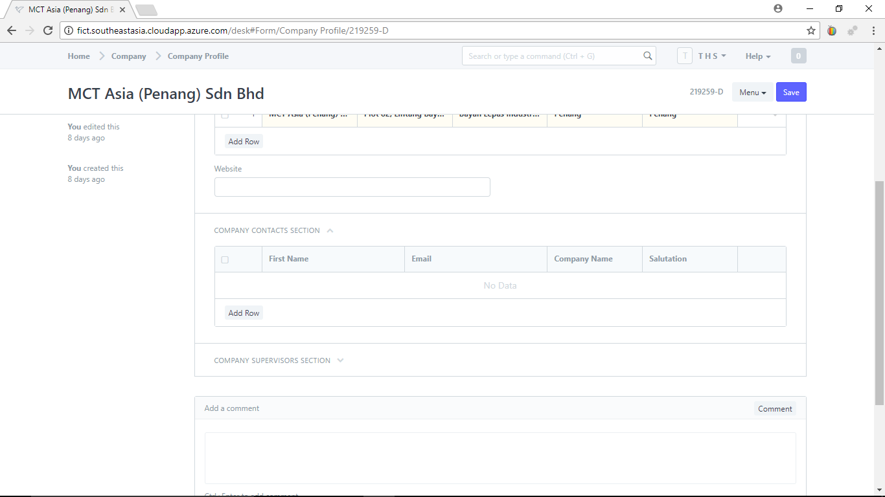
Task: Click 'You created this' timeline entry
Action: [x=95, y=173]
